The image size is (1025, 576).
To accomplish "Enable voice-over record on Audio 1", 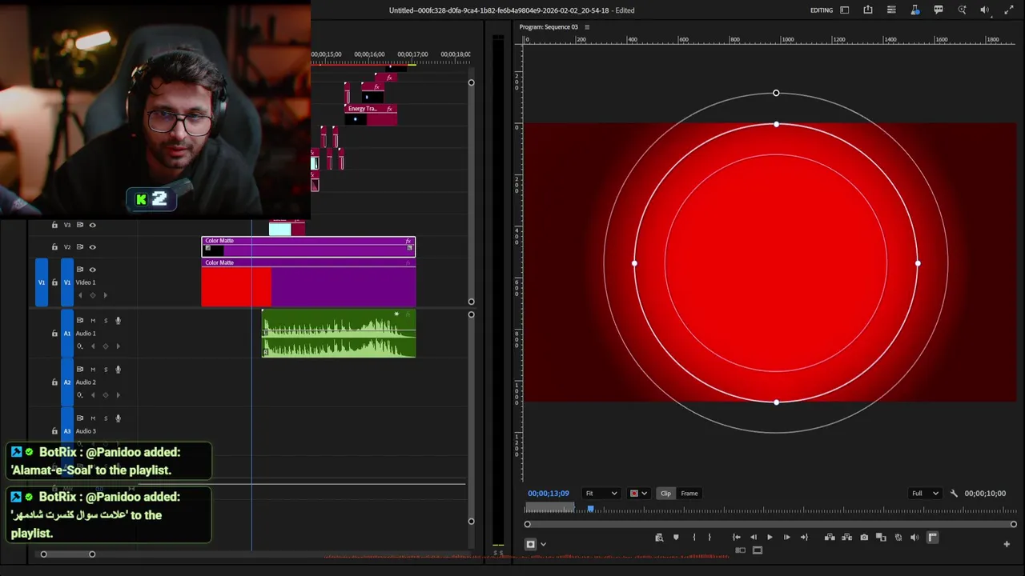I will (118, 321).
